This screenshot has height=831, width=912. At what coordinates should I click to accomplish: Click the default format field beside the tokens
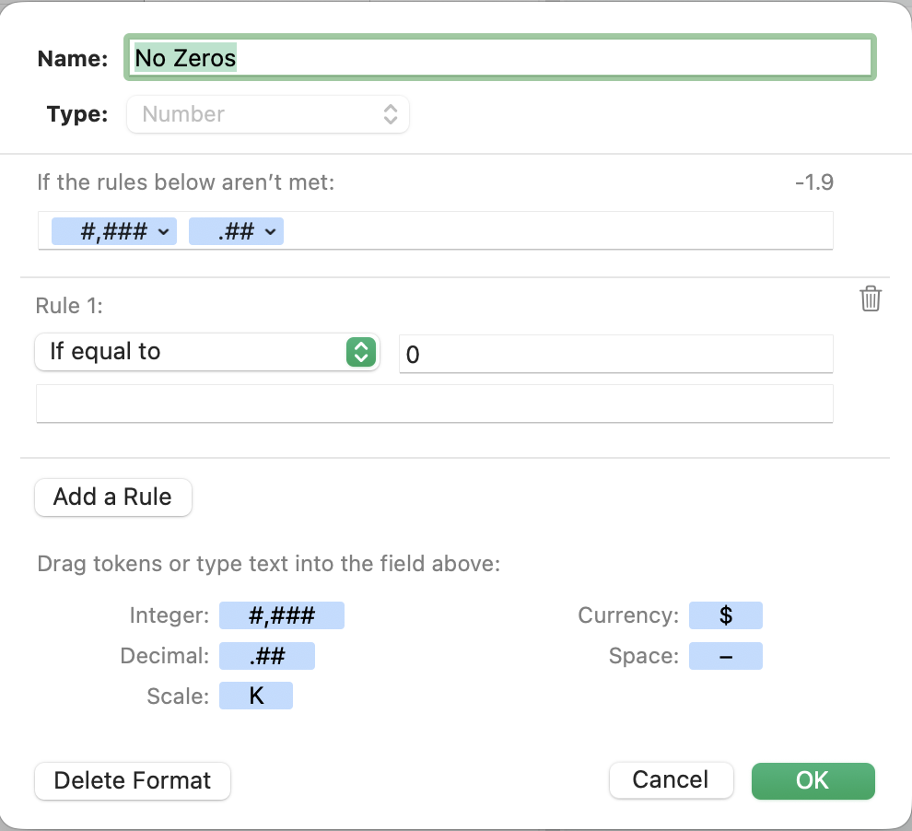[553, 232]
